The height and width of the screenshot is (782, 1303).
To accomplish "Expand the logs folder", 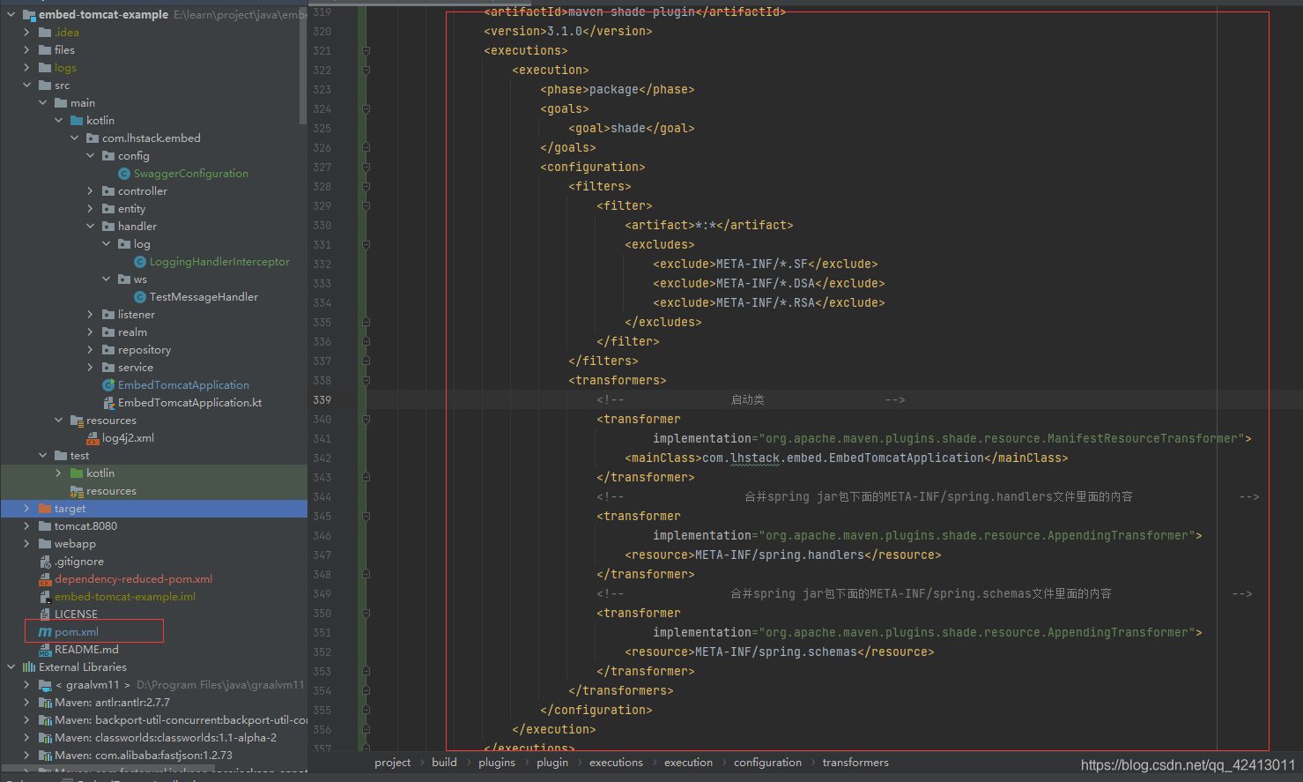I will pyautogui.click(x=26, y=68).
